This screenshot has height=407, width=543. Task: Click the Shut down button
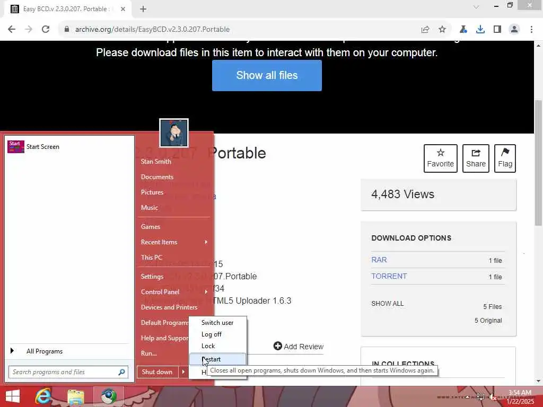coord(157,372)
